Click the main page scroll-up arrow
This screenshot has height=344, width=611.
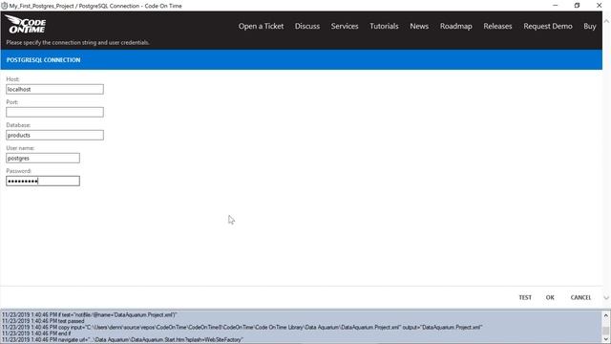(606, 21)
